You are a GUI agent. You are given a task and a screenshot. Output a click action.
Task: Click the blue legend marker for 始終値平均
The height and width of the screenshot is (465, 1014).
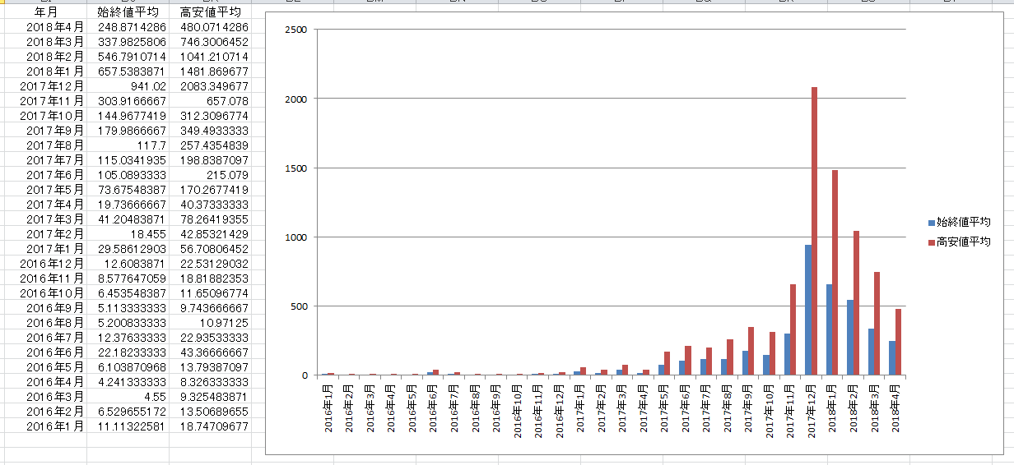pos(932,223)
